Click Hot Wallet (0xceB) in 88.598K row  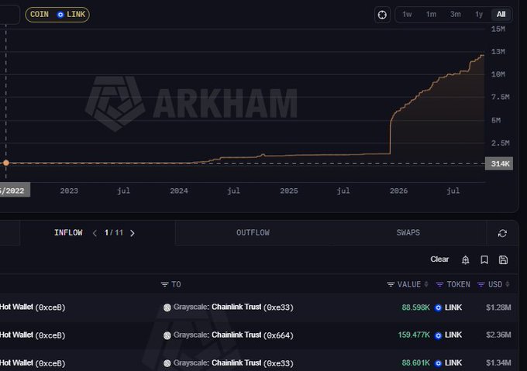(33, 307)
